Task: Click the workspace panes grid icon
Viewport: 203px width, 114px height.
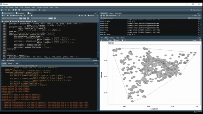Action: point(39,10)
